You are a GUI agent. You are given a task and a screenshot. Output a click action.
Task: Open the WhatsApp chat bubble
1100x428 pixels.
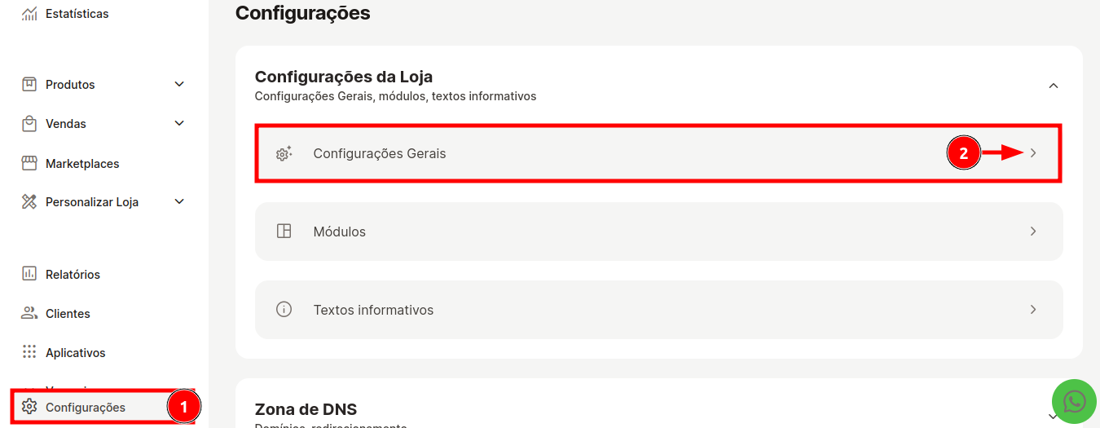pyautogui.click(x=1075, y=401)
